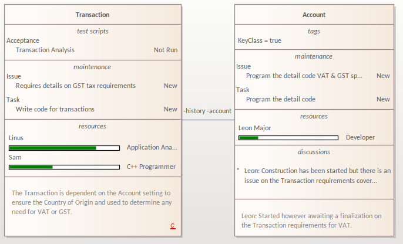
Task: Click the test scripts compartment header
Action: pyautogui.click(x=92, y=31)
